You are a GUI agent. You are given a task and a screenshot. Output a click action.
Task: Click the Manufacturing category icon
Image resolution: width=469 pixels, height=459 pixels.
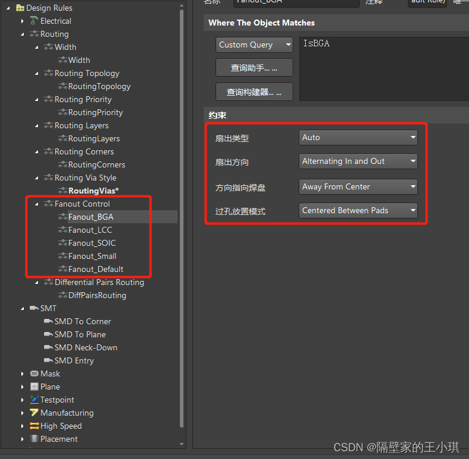[x=34, y=413]
